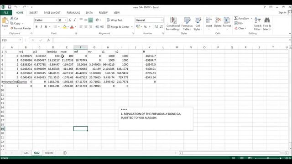Toggle Merge & Center
Viewport: 292px width, 164px height.
118,27
